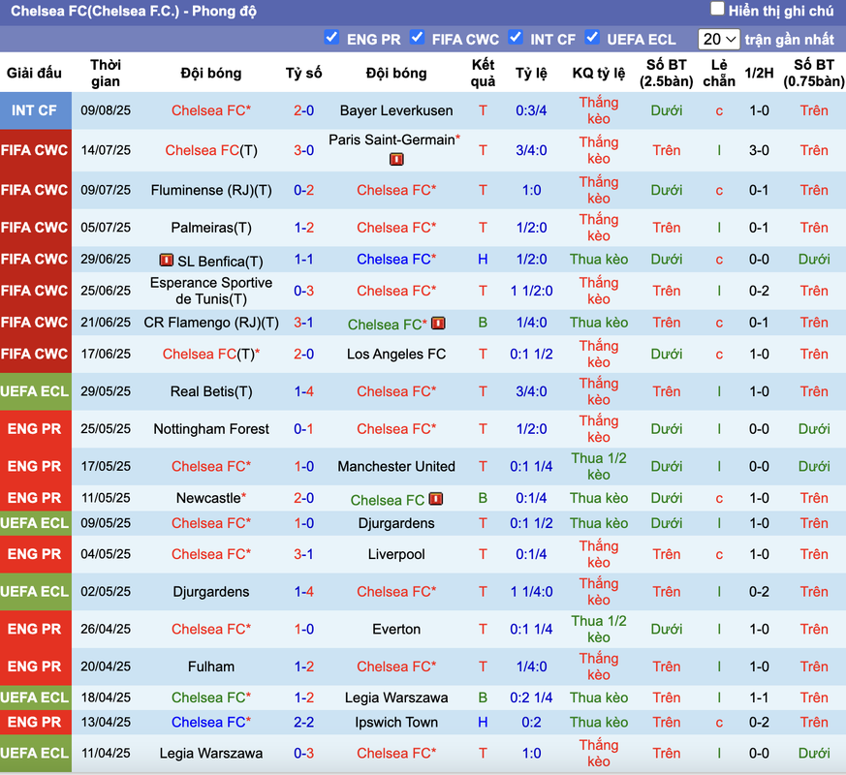
Task: Click odds 1 1/2:0 in Esperance row
Action: (x=531, y=291)
